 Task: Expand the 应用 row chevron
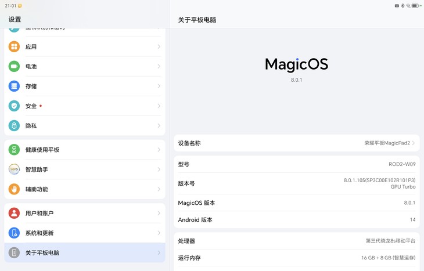(x=159, y=47)
